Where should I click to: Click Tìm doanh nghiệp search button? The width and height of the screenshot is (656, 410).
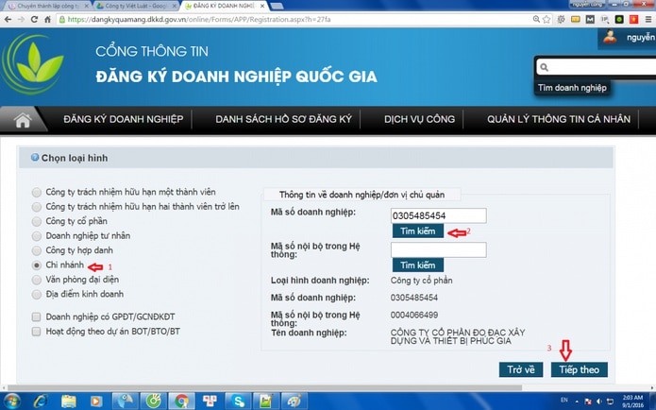pyautogui.click(x=572, y=88)
